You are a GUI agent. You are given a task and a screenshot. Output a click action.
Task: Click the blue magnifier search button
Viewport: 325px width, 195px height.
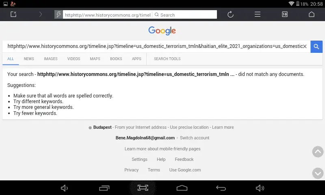[316, 47]
